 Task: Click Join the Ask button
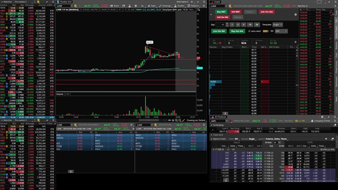(x=267, y=12)
